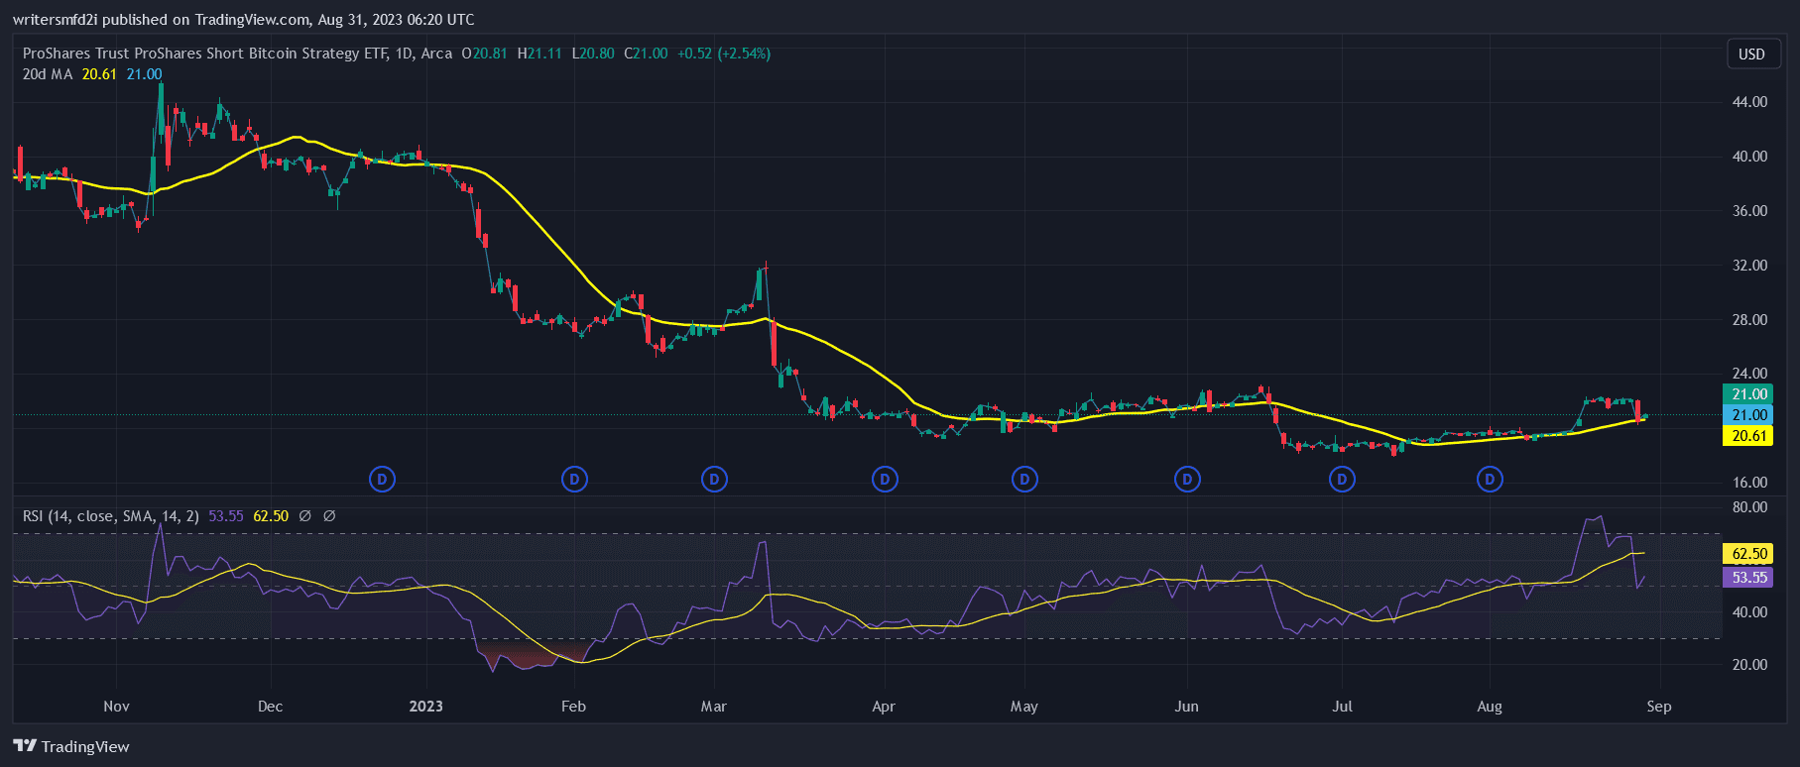Click the dividend marker above Aug
Image resolution: width=1800 pixels, height=767 pixels.
(1490, 480)
